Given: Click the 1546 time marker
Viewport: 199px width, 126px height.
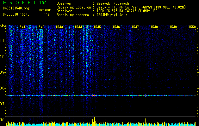Looking at the screenshot, I should pos(116,27).
